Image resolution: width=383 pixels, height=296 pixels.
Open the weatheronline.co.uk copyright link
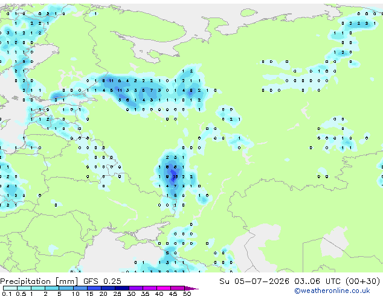[332, 291]
